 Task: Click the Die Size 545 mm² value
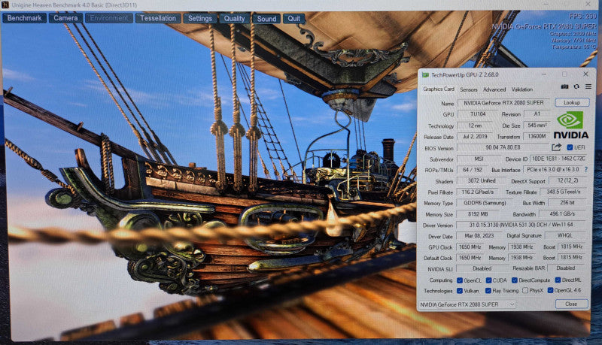pyautogui.click(x=537, y=126)
